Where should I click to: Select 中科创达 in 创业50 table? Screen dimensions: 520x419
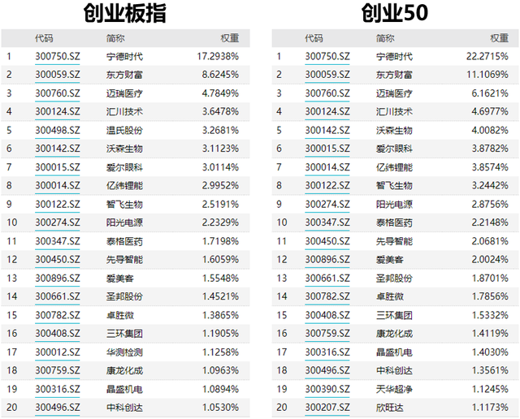(394, 370)
